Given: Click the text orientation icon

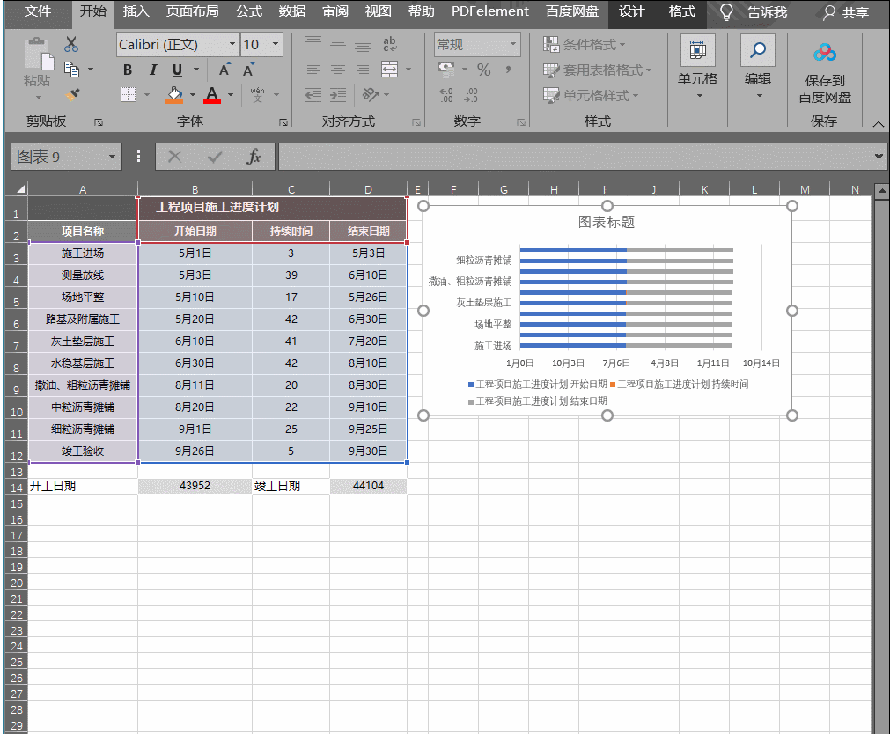Looking at the screenshot, I should tap(371, 94).
